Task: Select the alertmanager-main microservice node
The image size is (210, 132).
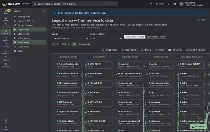Action: point(161,84)
